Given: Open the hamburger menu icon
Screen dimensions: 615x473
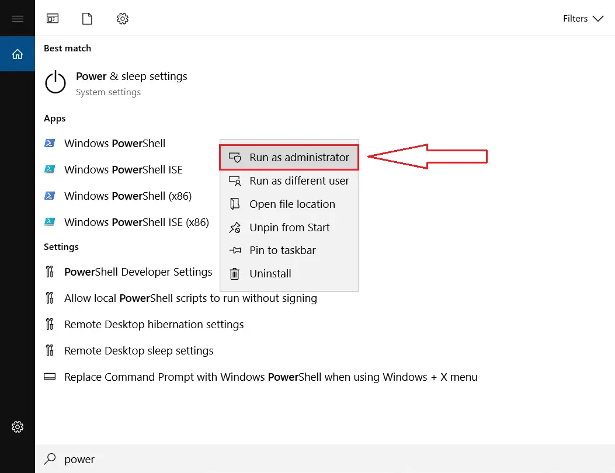Looking at the screenshot, I should (x=17, y=18).
